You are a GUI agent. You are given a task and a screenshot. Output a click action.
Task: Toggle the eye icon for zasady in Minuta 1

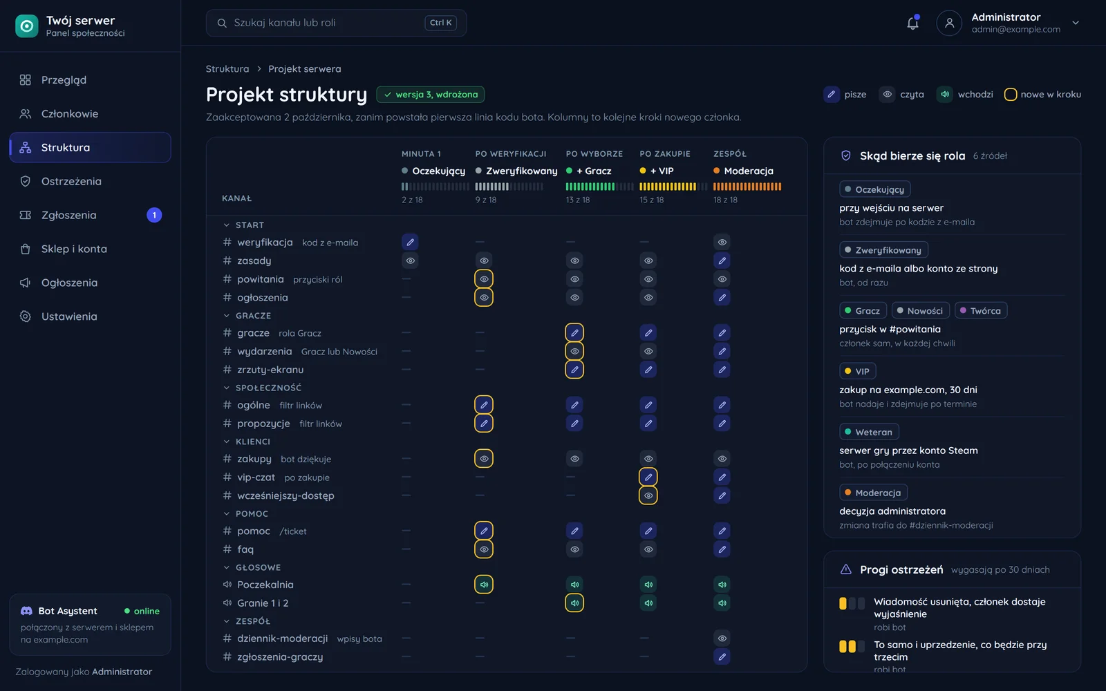pos(410,261)
